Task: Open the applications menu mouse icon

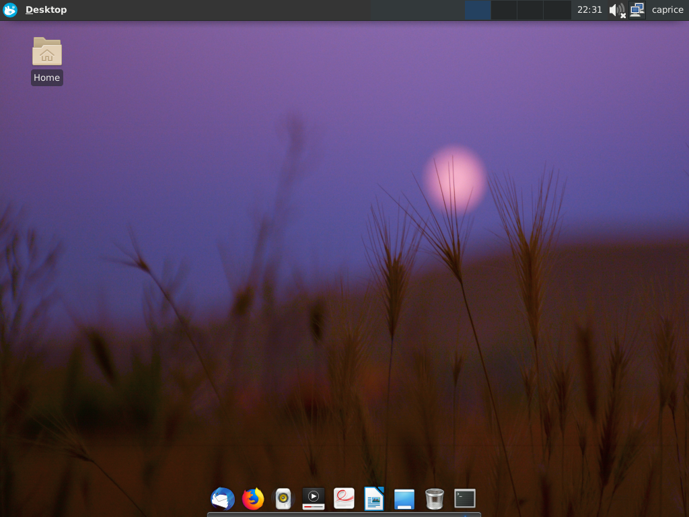Action: tap(9, 9)
